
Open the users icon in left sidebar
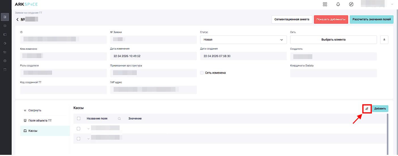pos(5,52)
